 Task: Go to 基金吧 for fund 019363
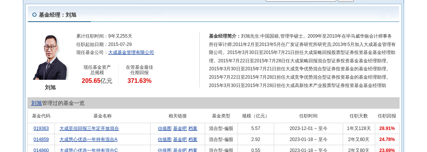180,128
